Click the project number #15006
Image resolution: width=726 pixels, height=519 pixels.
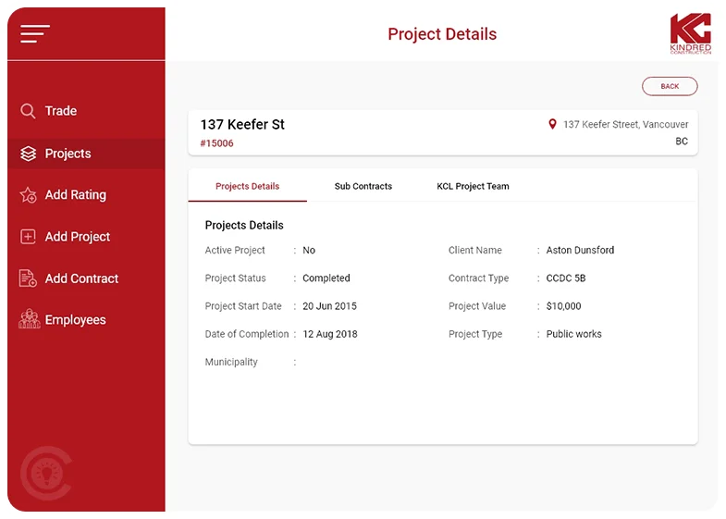pos(216,143)
